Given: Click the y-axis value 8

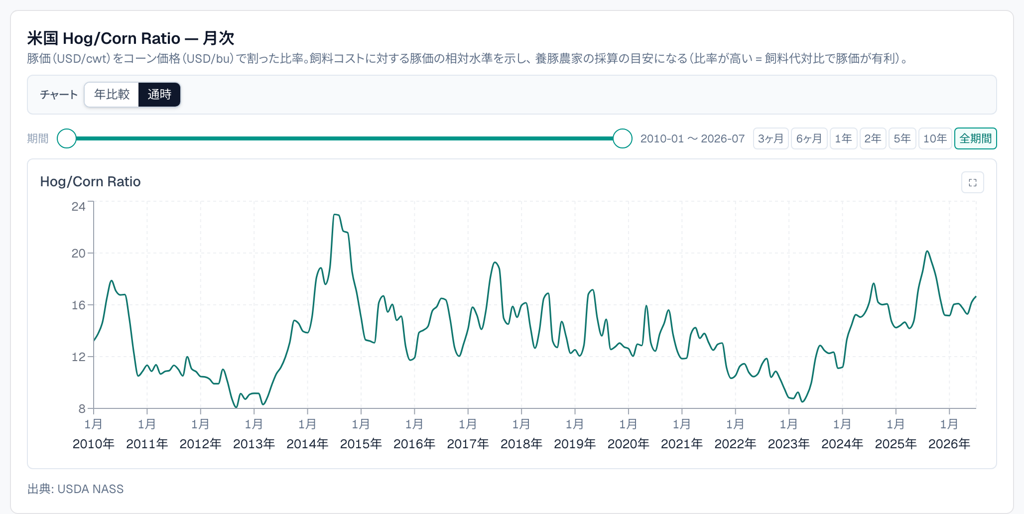Looking at the screenshot, I should [82, 409].
